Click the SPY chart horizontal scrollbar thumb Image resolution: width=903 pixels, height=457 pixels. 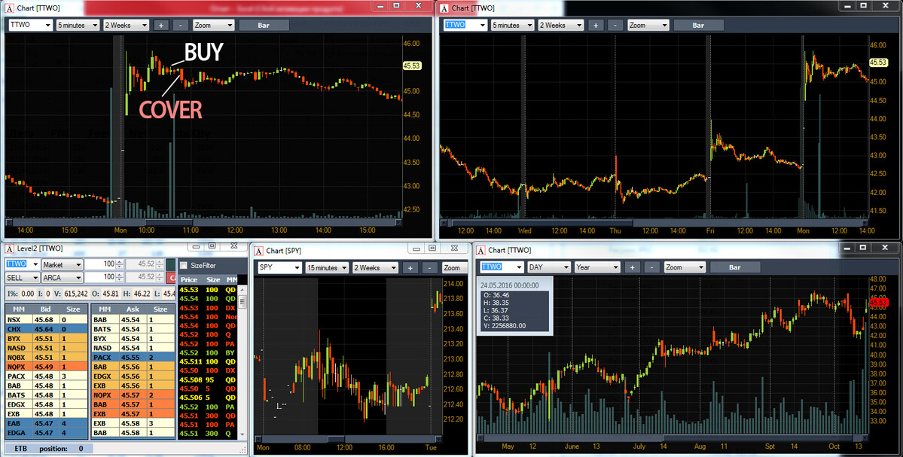[x=337, y=439]
